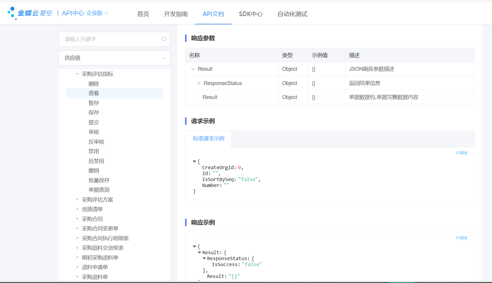Copy the request example code
The height and width of the screenshot is (283, 492).
461,152
